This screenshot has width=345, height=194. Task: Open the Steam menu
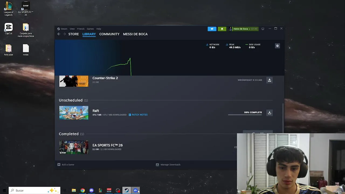pos(64,29)
